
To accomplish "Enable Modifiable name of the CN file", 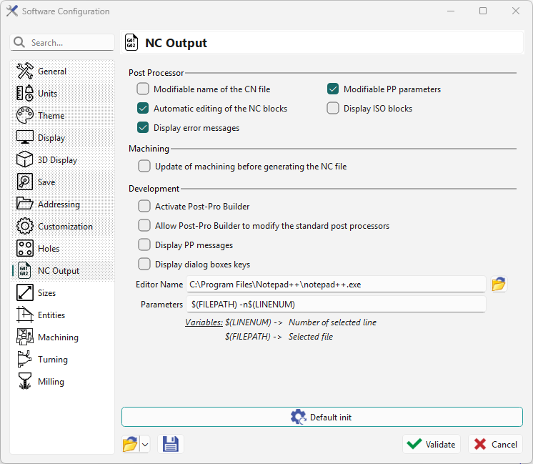I will [143, 89].
